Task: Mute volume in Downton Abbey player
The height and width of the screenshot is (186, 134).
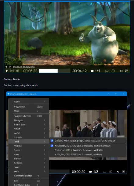Action: coord(118,172)
